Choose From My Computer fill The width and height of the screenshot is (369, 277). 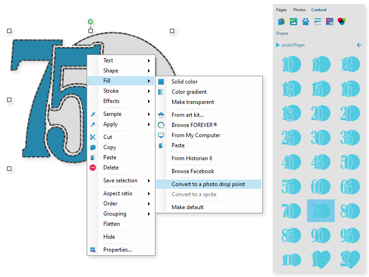click(x=209, y=135)
